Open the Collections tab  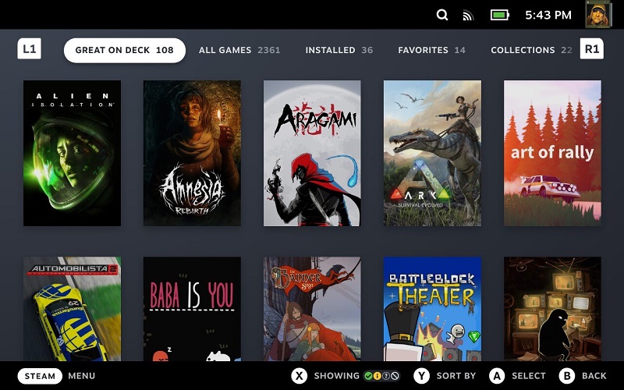531,50
